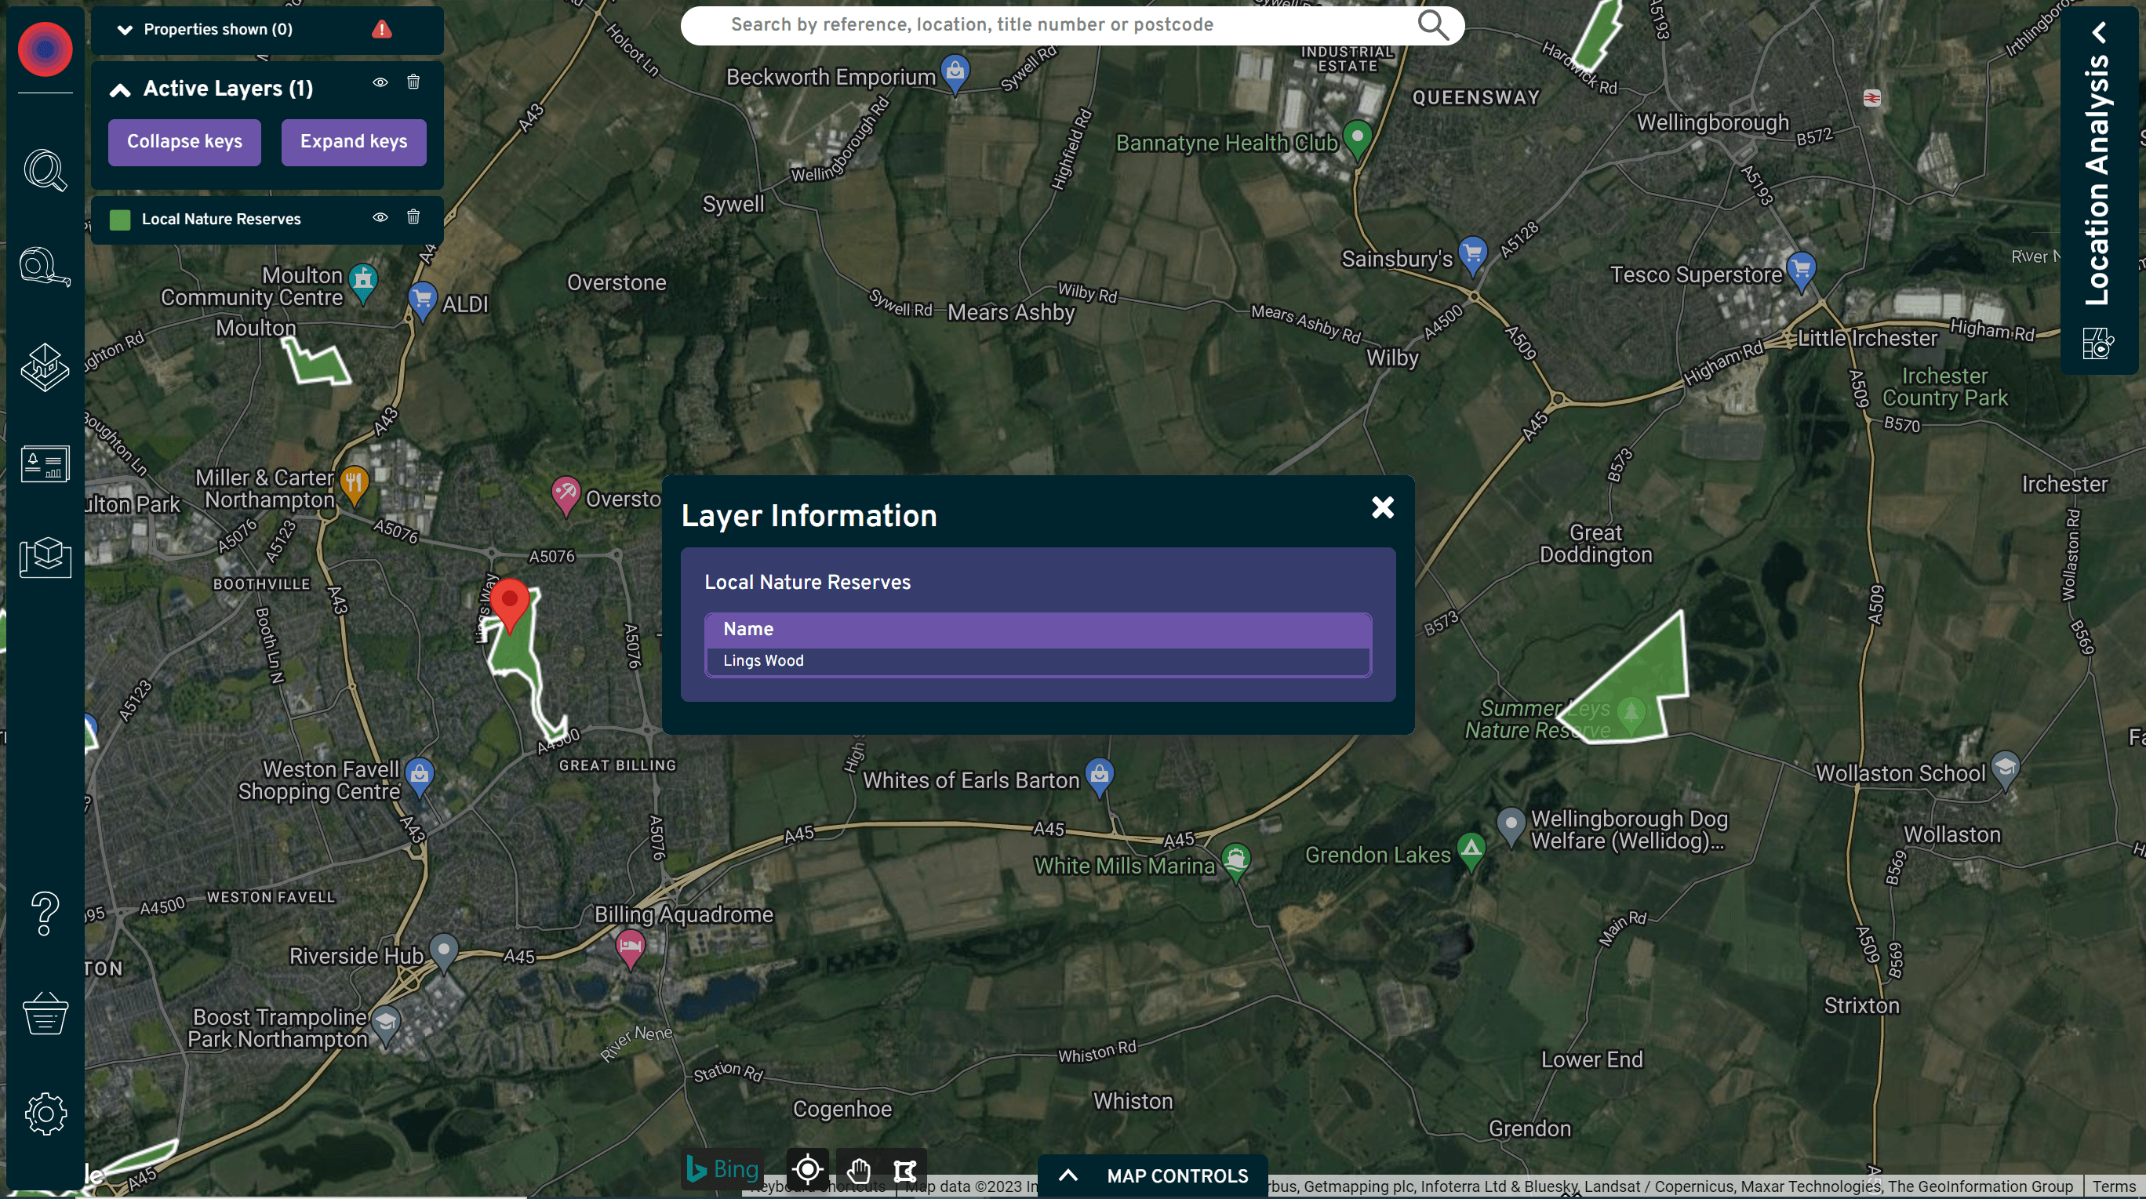Select the hand pan tool

coord(859,1171)
